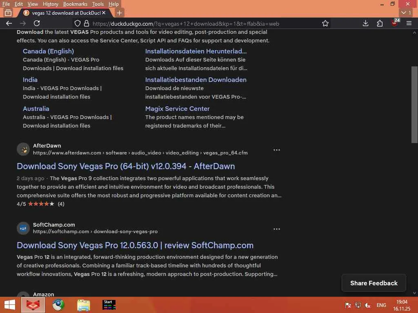Click the Share Feedback button
The height and width of the screenshot is (313, 418).
pyautogui.click(x=374, y=283)
